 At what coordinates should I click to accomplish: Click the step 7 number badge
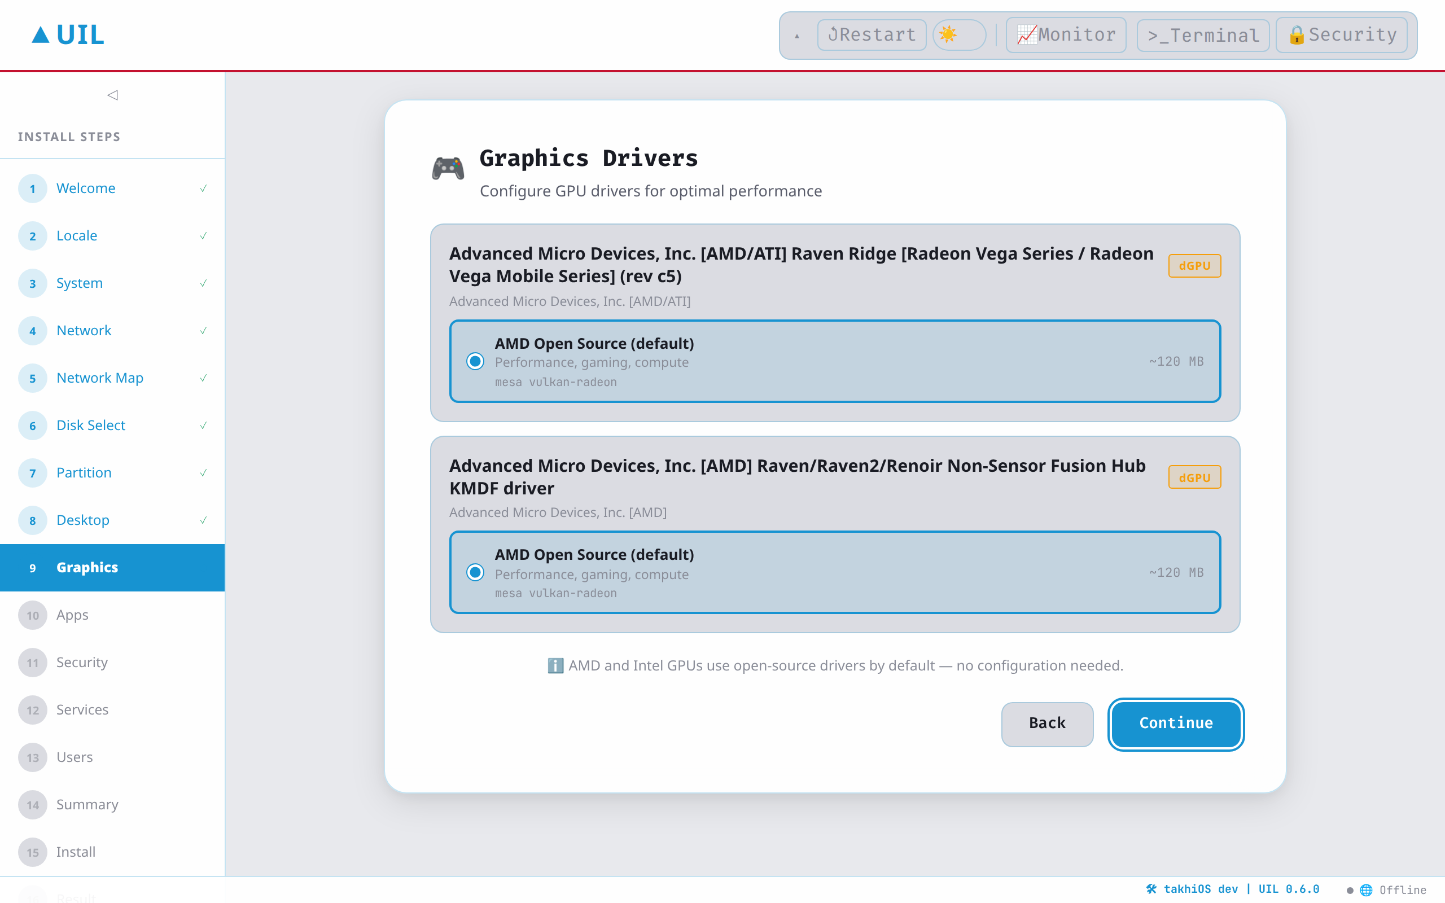pyautogui.click(x=33, y=473)
